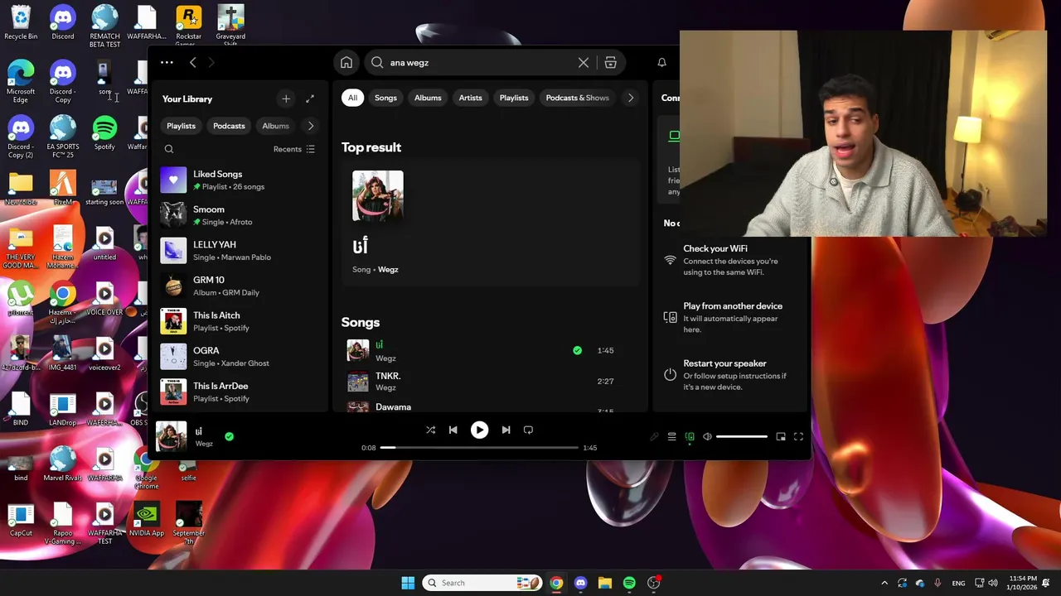Filter search results by Songs

[x=385, y=98]
